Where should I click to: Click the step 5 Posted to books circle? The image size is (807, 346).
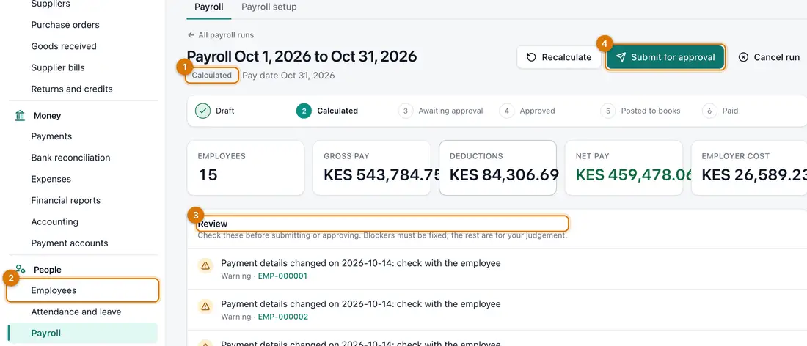[608, 111]
